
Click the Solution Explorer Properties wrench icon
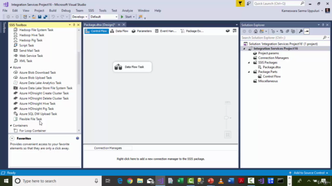click(x=301, y=32)
